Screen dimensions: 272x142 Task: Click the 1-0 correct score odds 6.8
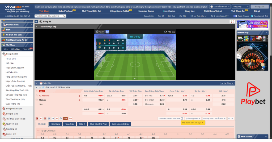[x=42, y=138]
